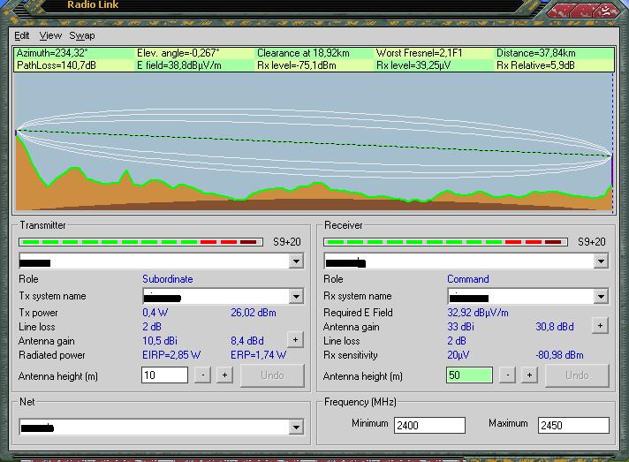Click the green receiver antenna height field
This screenshot has height=462, width=629.
point(469,375)
